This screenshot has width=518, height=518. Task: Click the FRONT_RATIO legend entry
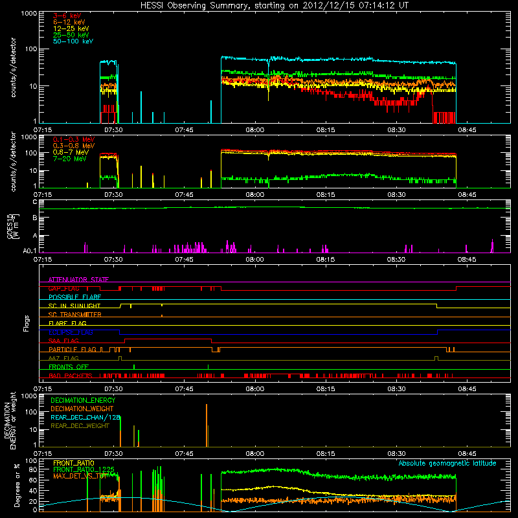click(x=74, y=463)
